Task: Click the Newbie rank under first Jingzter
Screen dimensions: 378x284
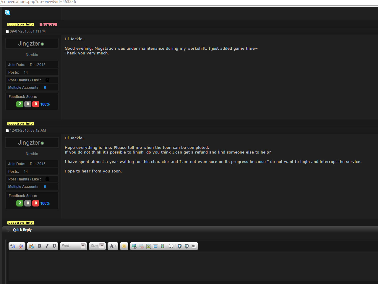Action: point(32,55)
